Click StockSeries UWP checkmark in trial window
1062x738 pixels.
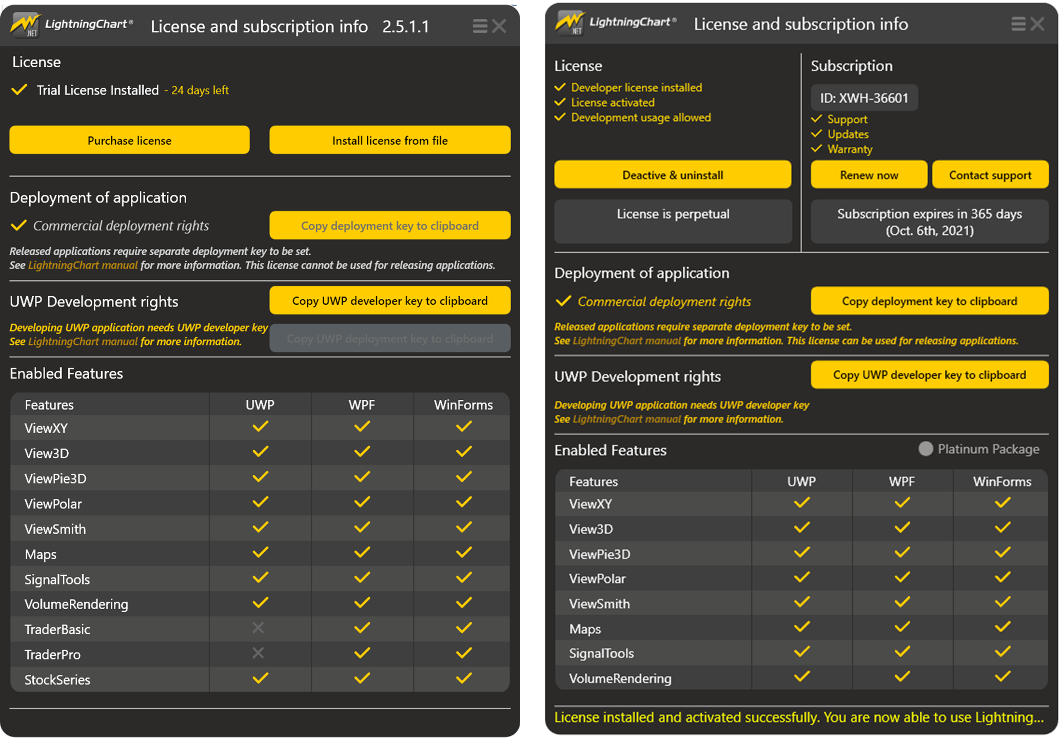(x=260, y=678)
